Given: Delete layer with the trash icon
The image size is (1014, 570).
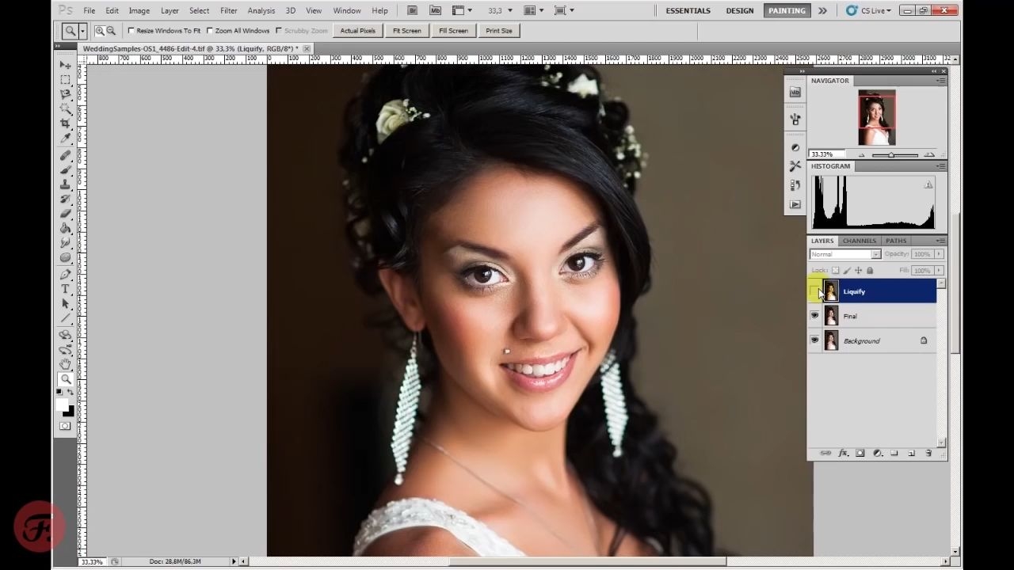Looking at the screenshot, I should click(928, 454).
